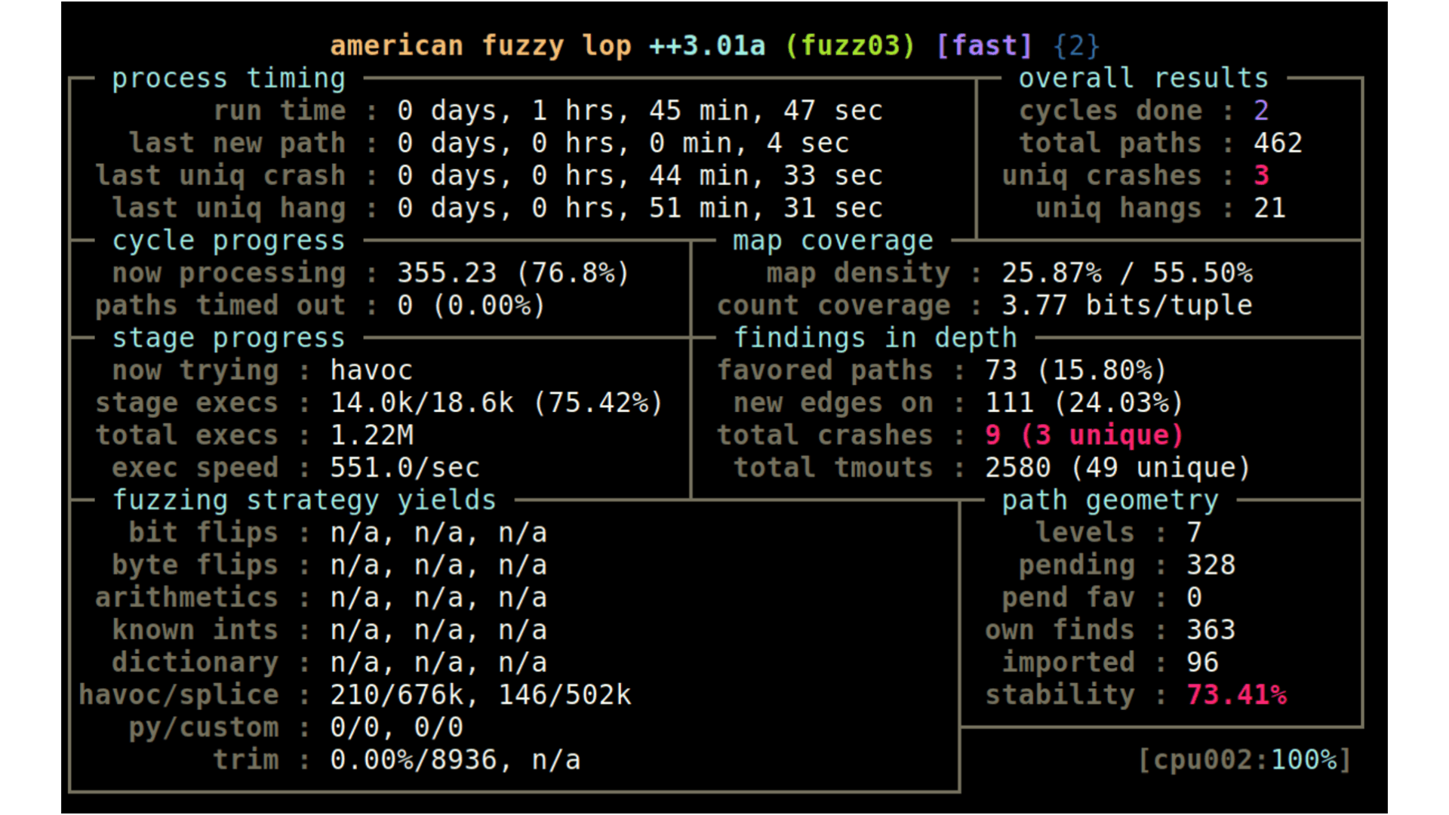Select py/custom value 0/0, 0/0
1449x815 pixels.
396,727
